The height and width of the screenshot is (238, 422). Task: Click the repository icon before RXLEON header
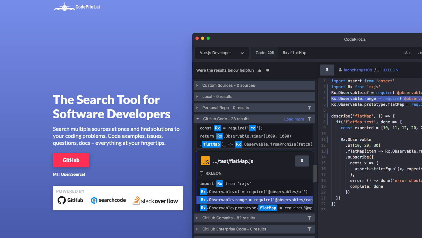(378, 70)
